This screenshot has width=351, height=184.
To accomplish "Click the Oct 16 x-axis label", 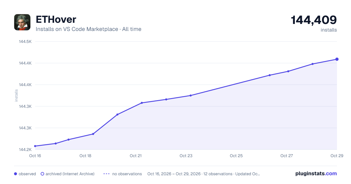I will coord(35,156).
